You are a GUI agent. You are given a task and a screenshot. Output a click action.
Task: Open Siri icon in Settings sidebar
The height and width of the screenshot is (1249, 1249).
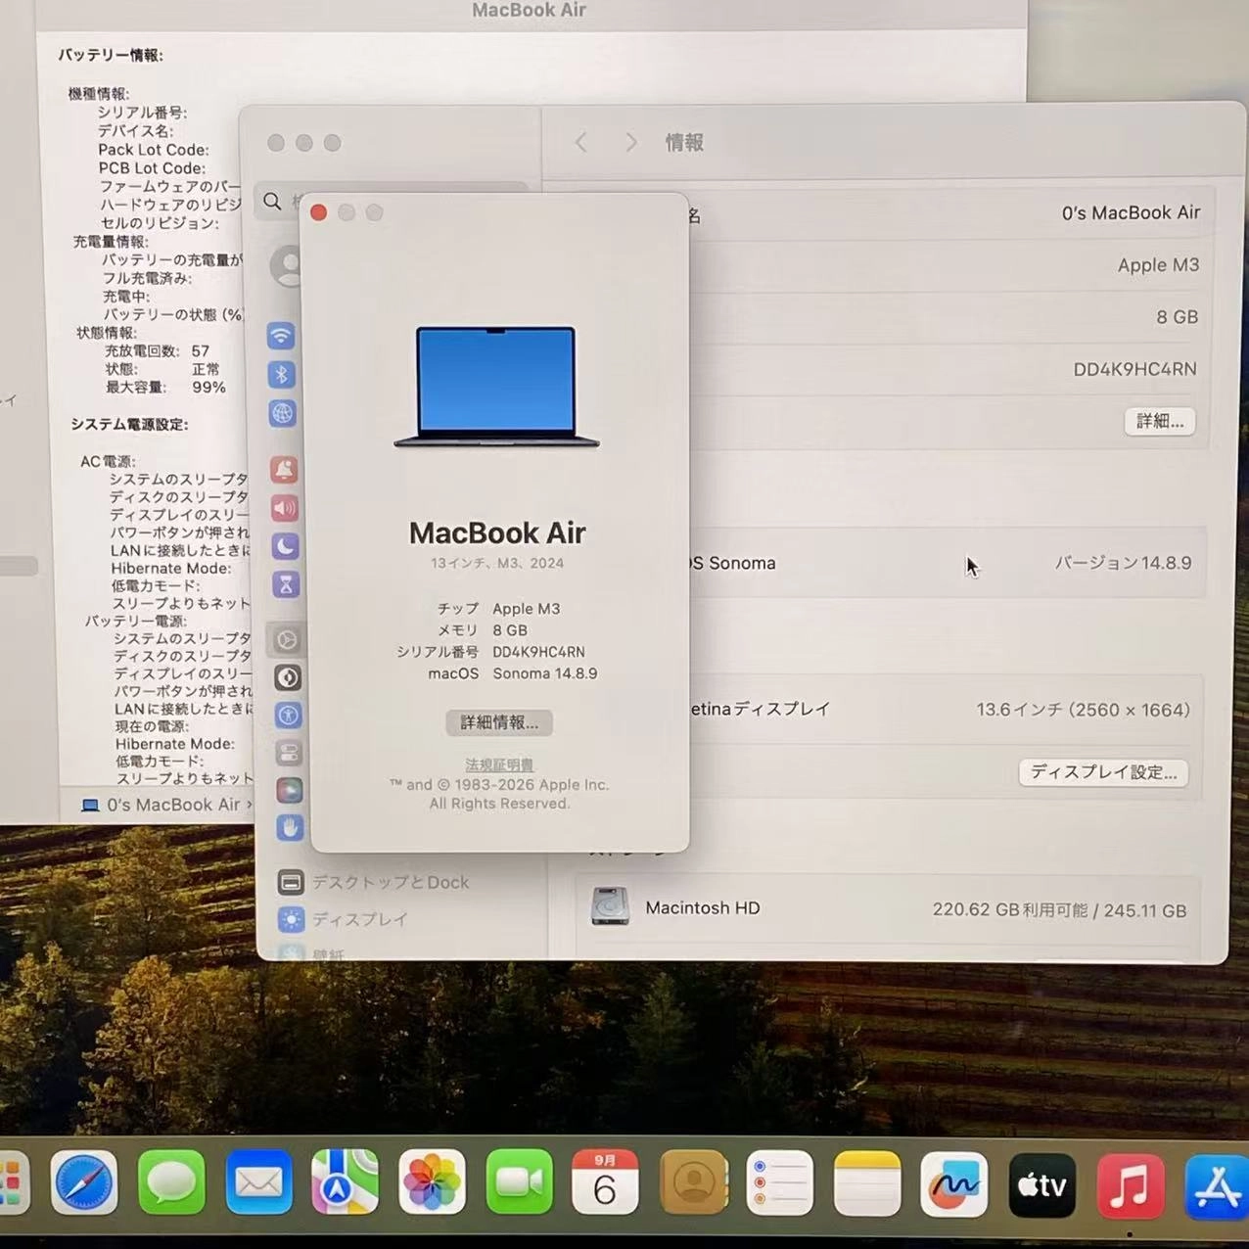[289, 790]
